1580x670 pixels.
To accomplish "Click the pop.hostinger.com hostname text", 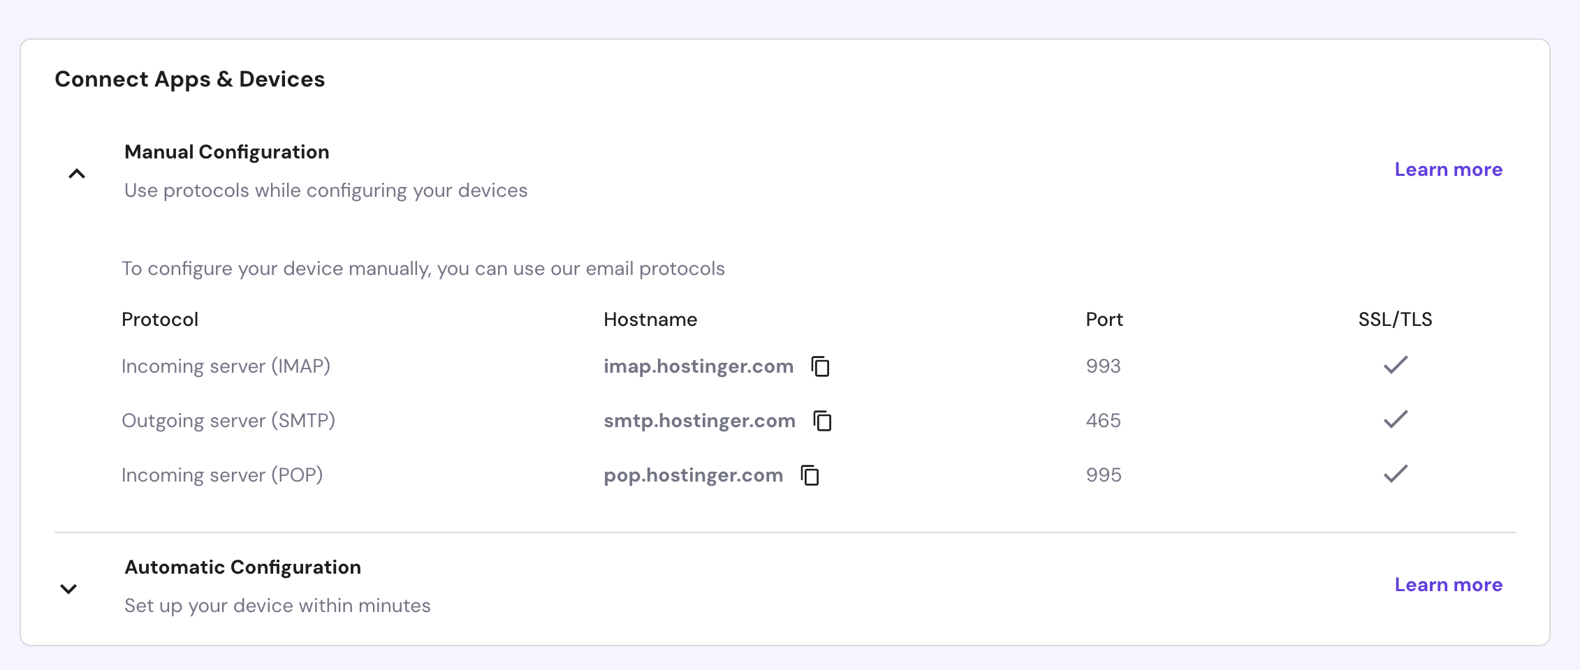I will pos(693,475).
